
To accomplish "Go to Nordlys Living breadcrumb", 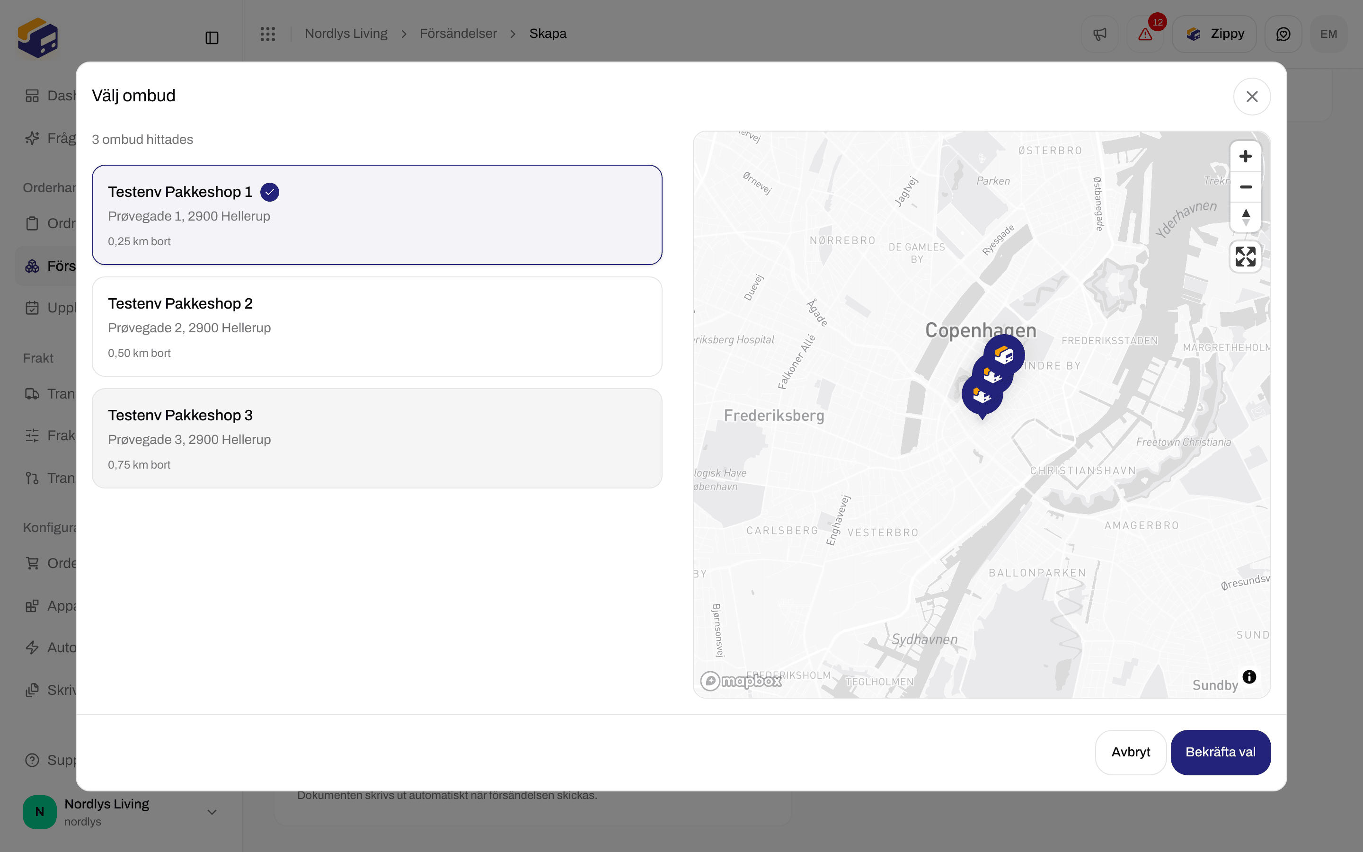I will click(x=346, y=34).
